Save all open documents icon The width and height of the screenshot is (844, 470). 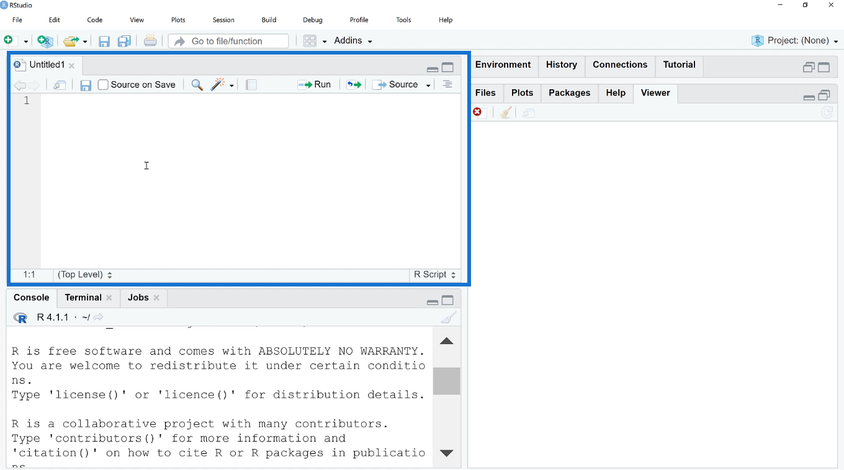pyautogui.click(x=124, y=41)
